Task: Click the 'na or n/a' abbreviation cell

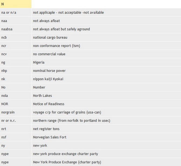Action: coord(9,13)
